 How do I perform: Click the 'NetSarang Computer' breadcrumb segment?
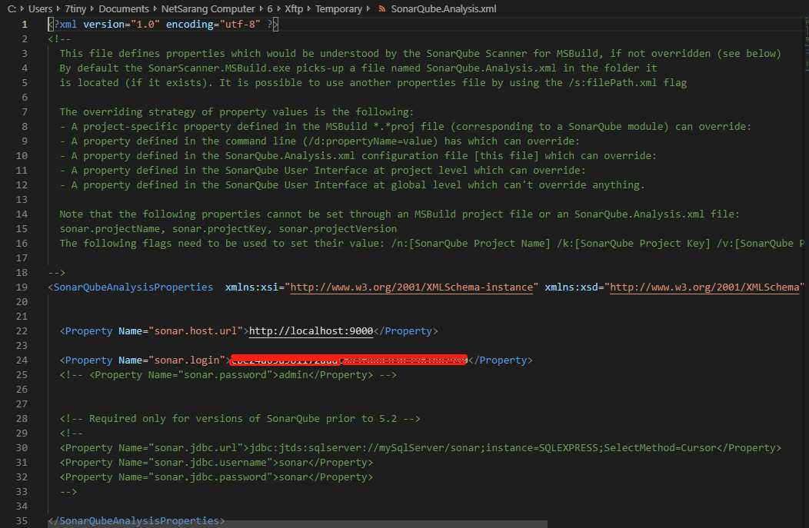click(208, 8)
